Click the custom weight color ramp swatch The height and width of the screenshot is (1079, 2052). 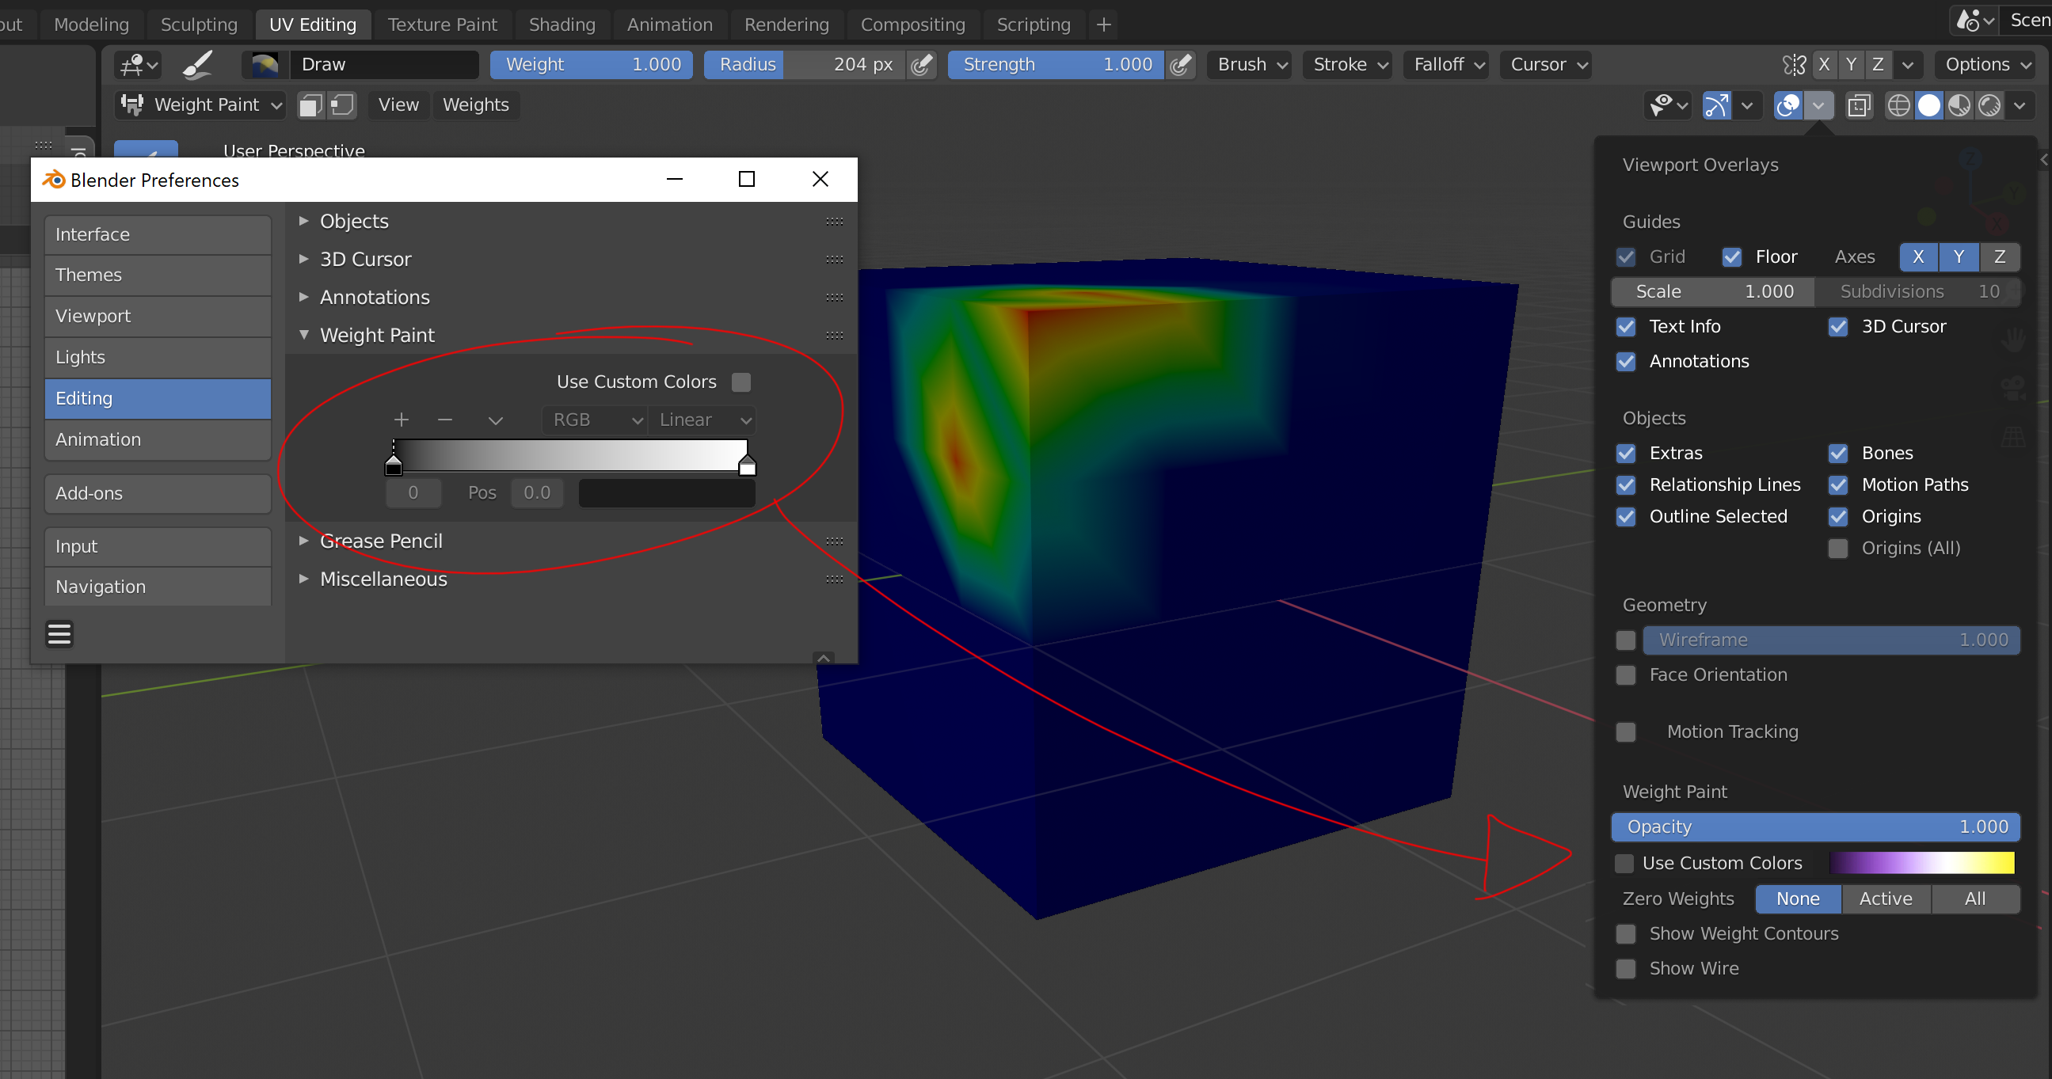click(1922, 863)
